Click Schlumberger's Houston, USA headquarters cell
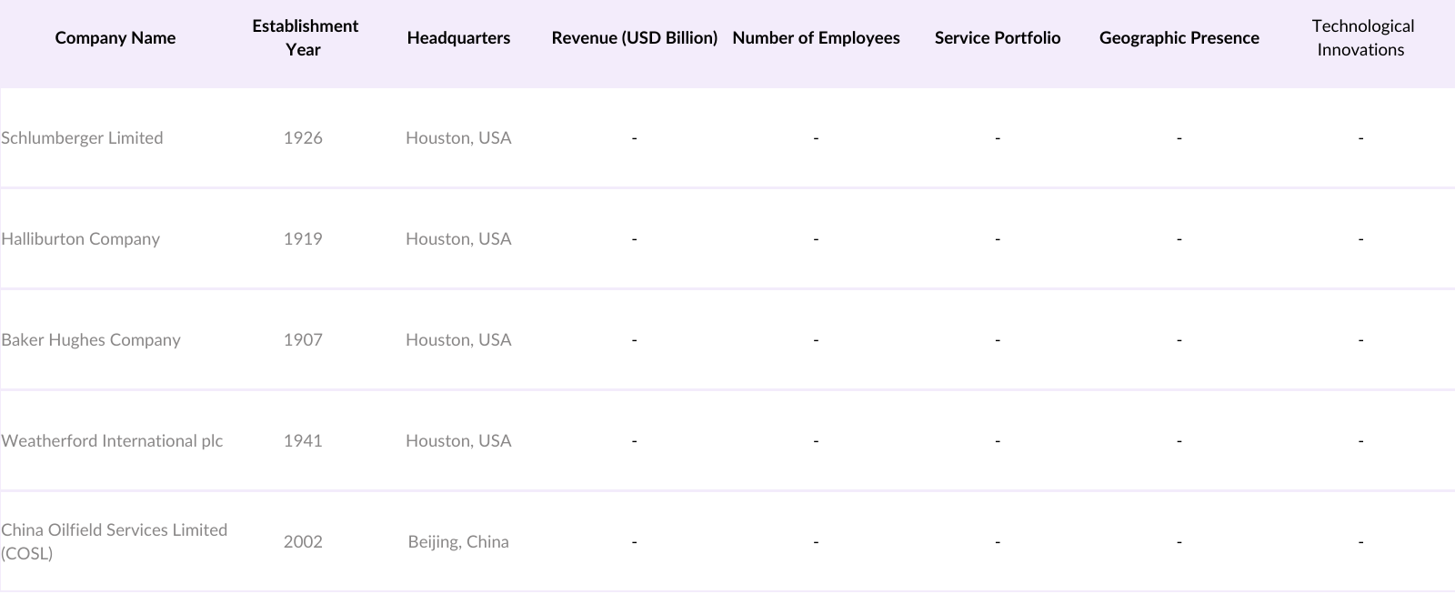The height and width of the screenshot is (594, 1455). coord(458,138)
